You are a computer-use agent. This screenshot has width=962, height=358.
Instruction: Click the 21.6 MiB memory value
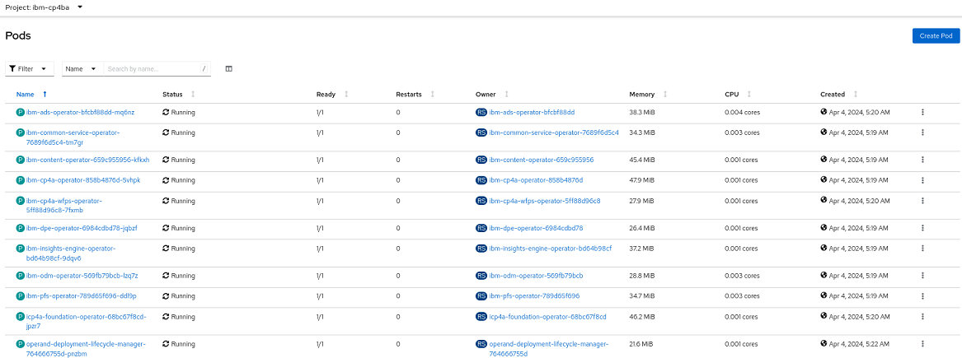click(641, 344)
